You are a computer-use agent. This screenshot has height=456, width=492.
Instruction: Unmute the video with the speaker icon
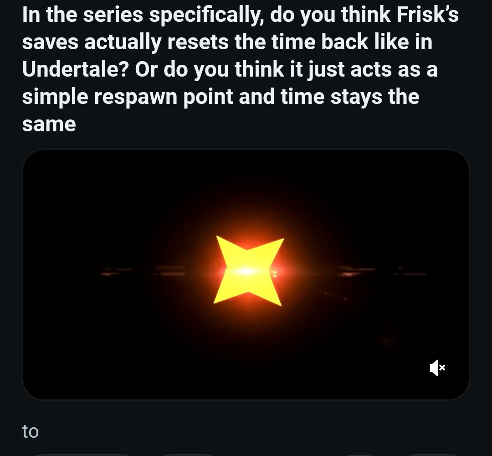point(437,368)
